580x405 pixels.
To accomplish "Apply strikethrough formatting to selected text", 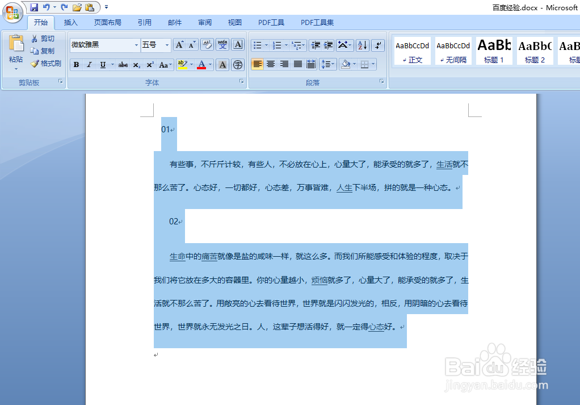I will [x=123, y=64].
